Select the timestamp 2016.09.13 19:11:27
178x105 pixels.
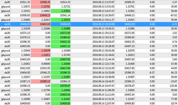tap(103, 20)
